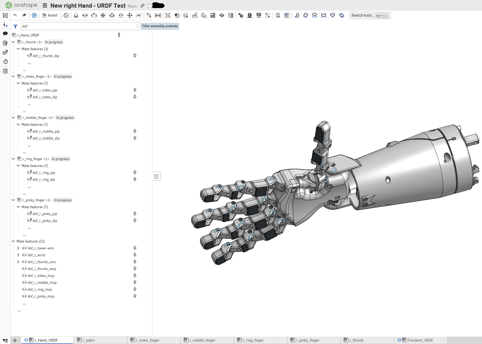Open the tab manager icon at bottom left
Screen dimensions: 482x344
click(5, 341)
